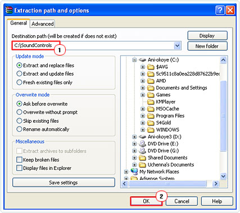Click the Ani-okoye (C:) drive icon
Screen dimensions: 240x213
tap(142, 60)
